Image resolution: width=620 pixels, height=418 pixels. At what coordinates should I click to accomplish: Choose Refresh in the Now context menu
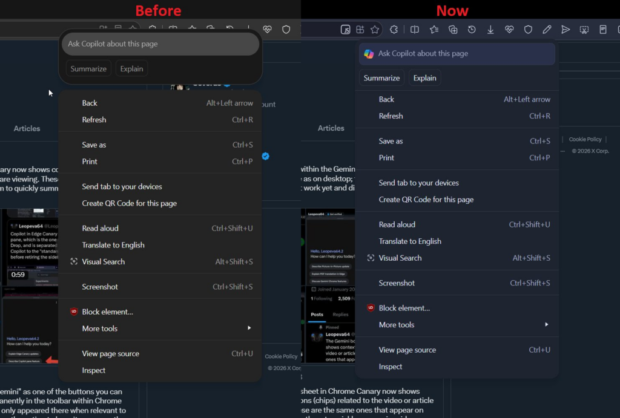click(x=457, y=116)
